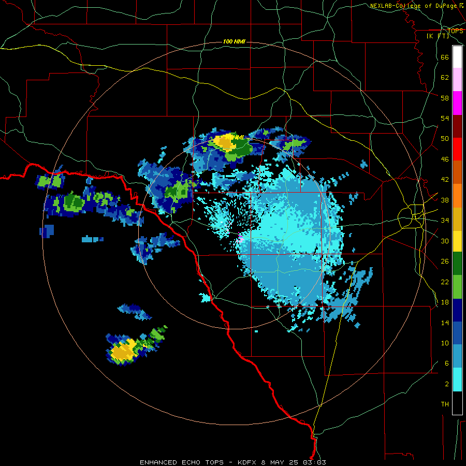Image resolution: width=466 pixels, height=466 pixels.
Task: Click the light steel-blue legend swatch
Action: point(457,356)
